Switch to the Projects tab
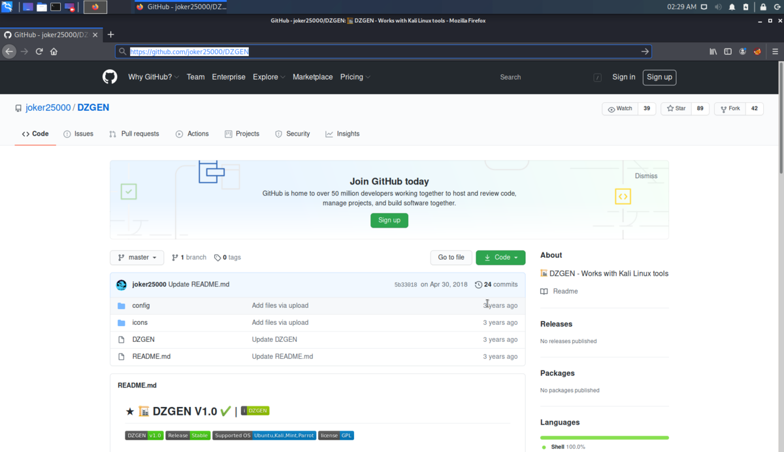The image size is (784, 452). [242, 134]
